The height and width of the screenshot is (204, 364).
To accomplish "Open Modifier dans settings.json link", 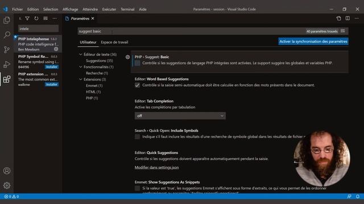I will pyautogui.click(x=157, y=168).
